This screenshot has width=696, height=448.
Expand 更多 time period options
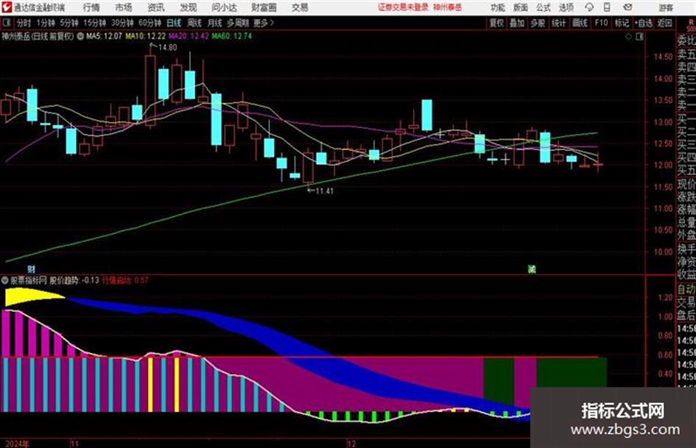click(x=264, y=23)
